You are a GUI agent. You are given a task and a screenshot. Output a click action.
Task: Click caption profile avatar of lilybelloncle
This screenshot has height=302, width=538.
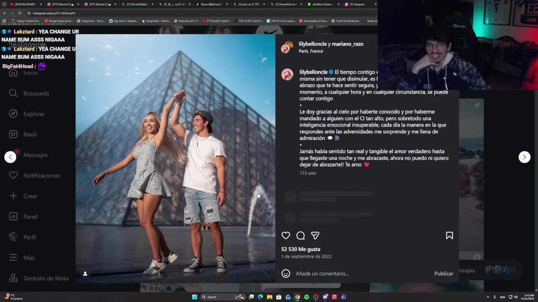pos(287,75)
